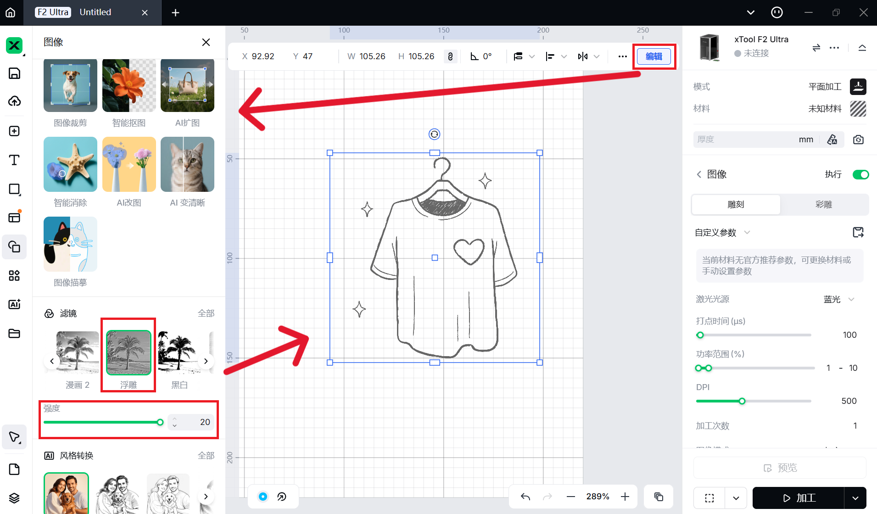Click the 编辑 button
This screenshot has width=877, height=514.
pos(654,56)
